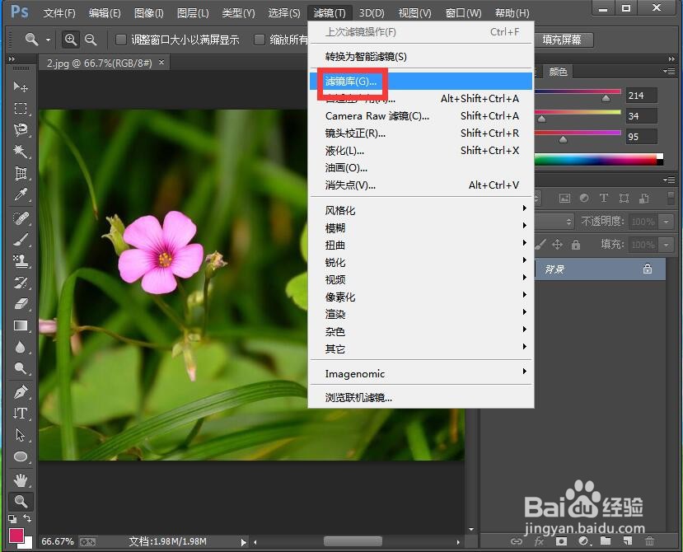
Task: Select the Rectangular Marquee tool
Action: click(x=21, y=108)
